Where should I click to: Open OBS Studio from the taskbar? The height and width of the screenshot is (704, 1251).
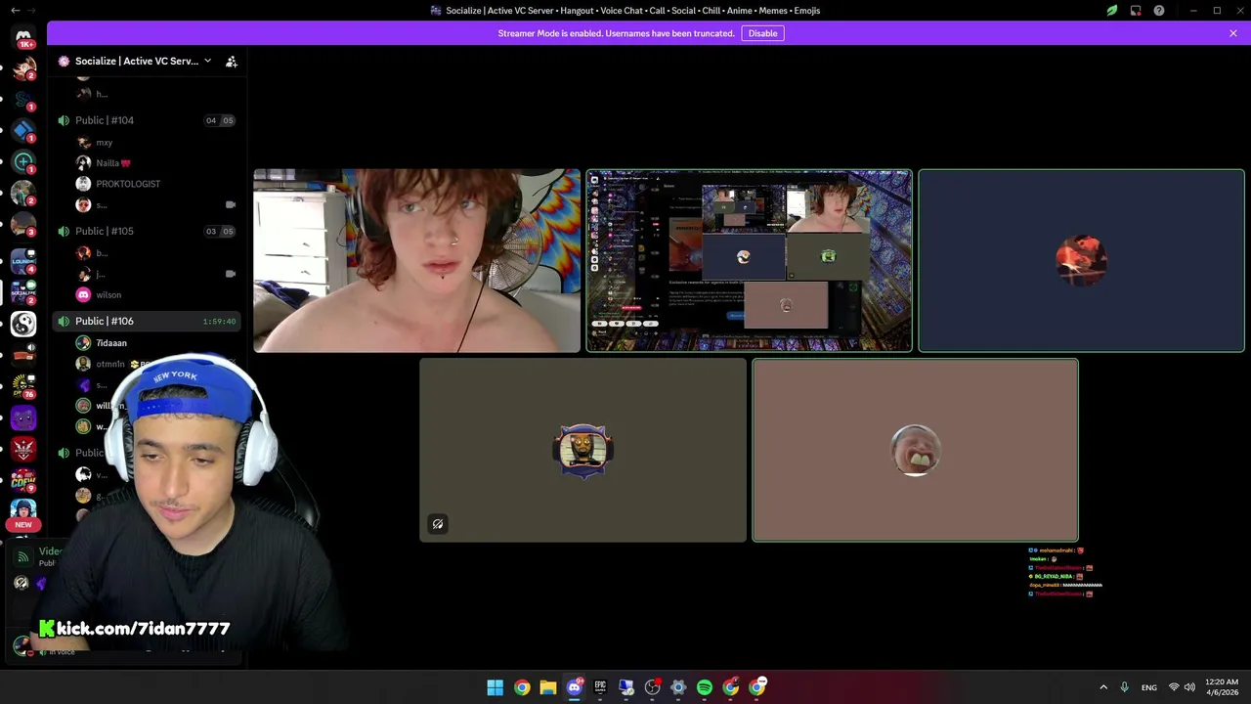pos(652,687)
